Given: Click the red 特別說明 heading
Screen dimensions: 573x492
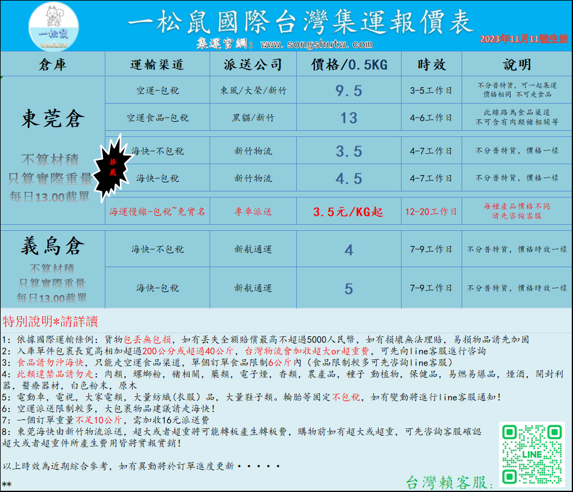Looking at the screenshot, I should [50, 321].
